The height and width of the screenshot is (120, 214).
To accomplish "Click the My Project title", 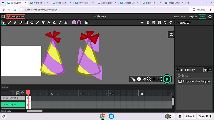I will (99, 16).
